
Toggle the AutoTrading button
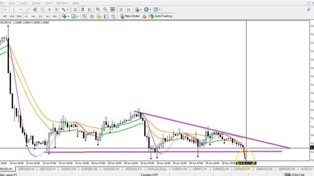pos(161,16)
